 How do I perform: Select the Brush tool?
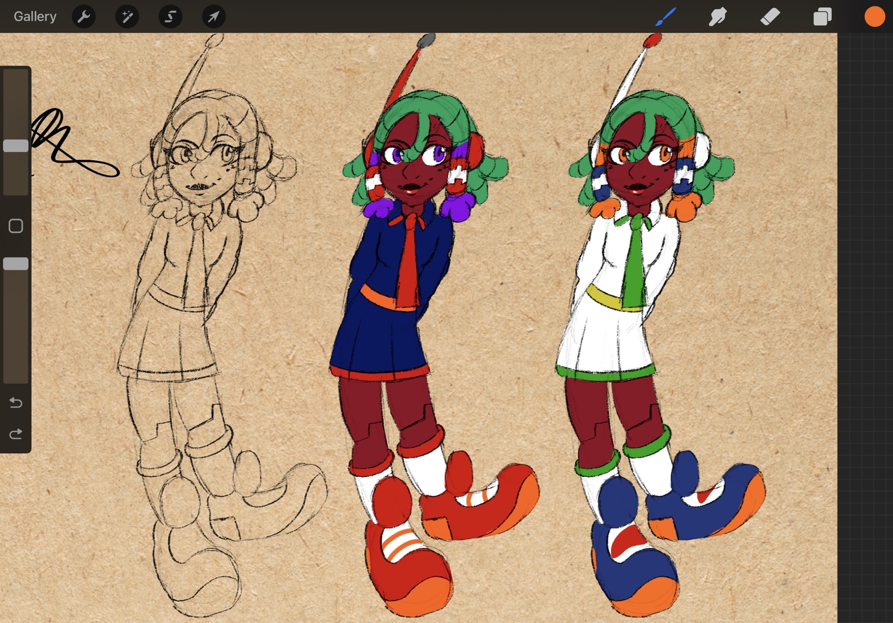click(x=665, y=17)
